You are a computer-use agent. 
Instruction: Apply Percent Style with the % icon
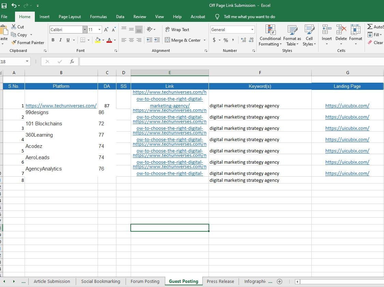[x=226, y=40]
